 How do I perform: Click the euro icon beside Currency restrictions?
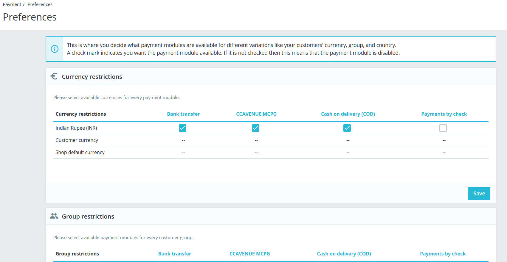tap(54, 76)
